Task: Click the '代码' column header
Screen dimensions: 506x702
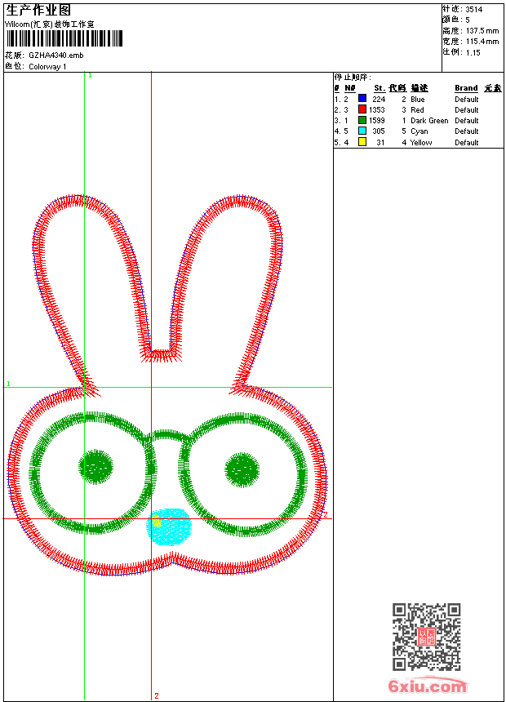Action: coord(397,88)
